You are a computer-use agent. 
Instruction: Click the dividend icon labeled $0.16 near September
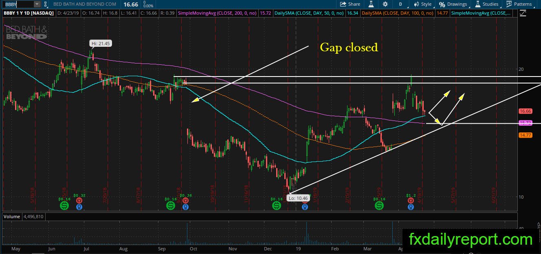coord(171,206)
